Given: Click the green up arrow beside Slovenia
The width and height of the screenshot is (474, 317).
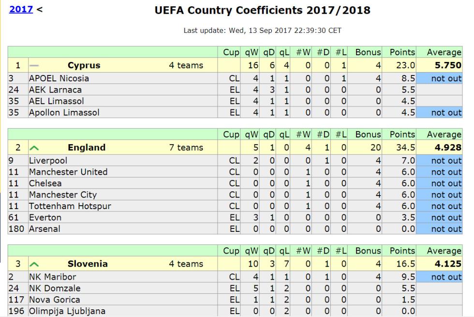Looking at the screenshot, I should pyautogui.click(x=34, y=264).
